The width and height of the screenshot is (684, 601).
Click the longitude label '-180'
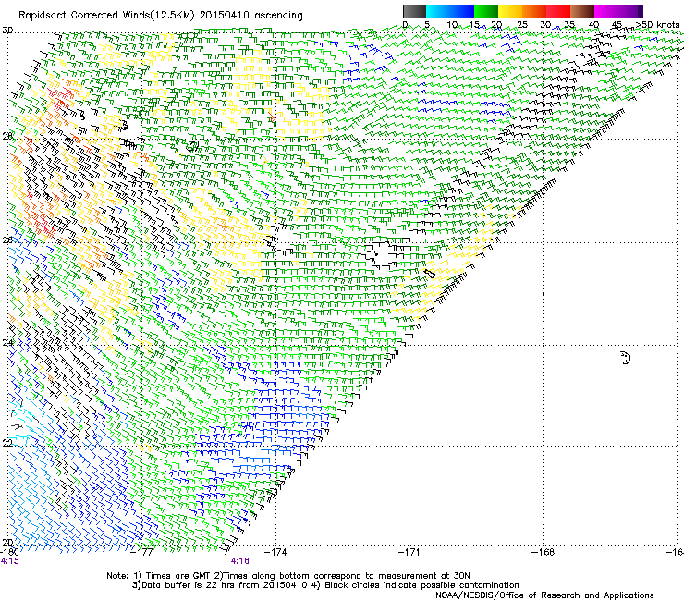click(9, 552)
